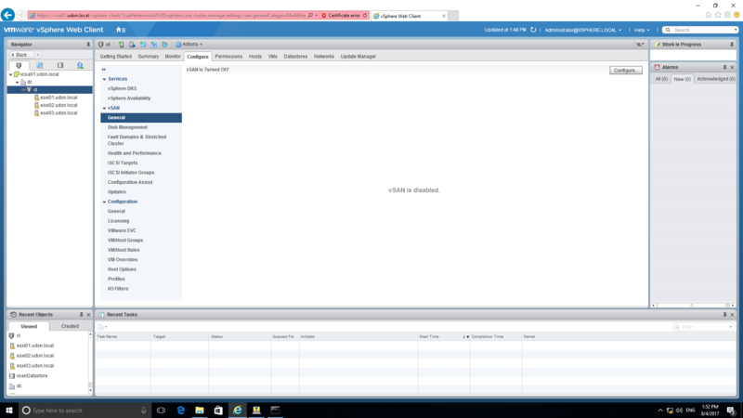Show the Created tab in Recent Objects
This screenshot has width=743, height=418.
[x=70, y=326]
